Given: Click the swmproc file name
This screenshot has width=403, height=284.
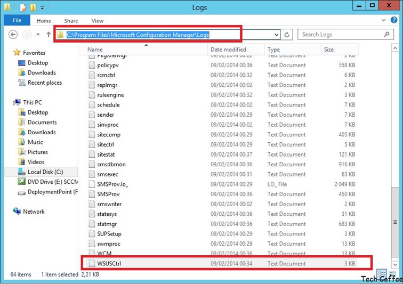Looking at the screenshot, I should pos(109,244).
